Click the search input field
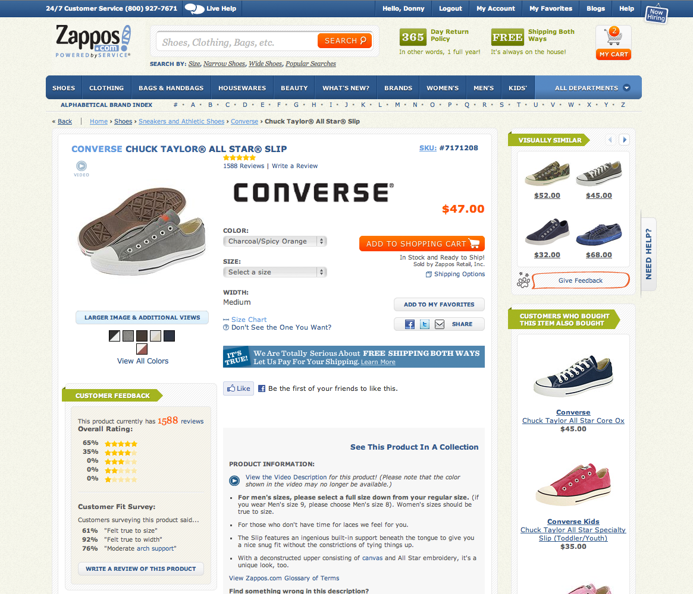693x594 pixels. [x=236, y=42]
